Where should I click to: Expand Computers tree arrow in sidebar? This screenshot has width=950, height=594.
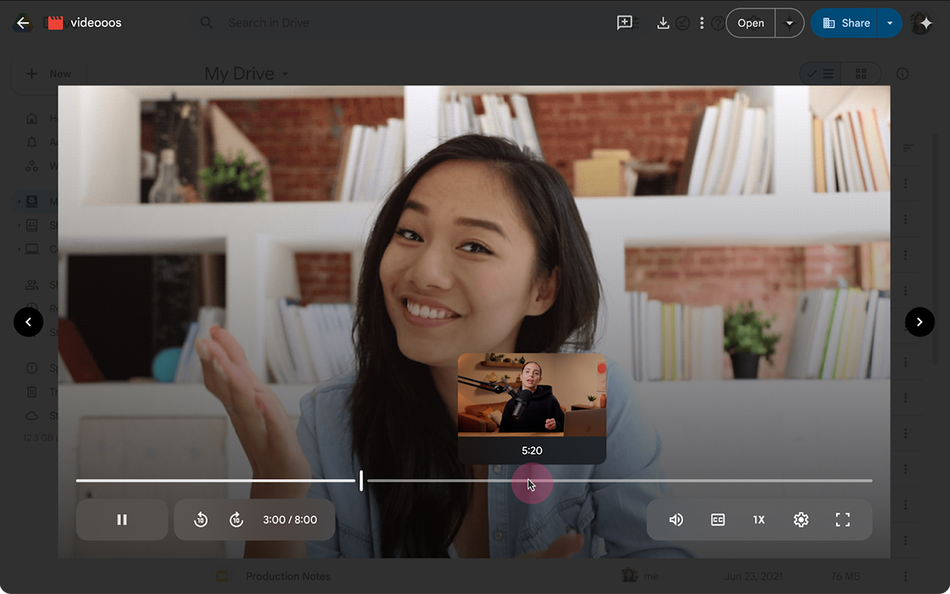click(19, 249)
